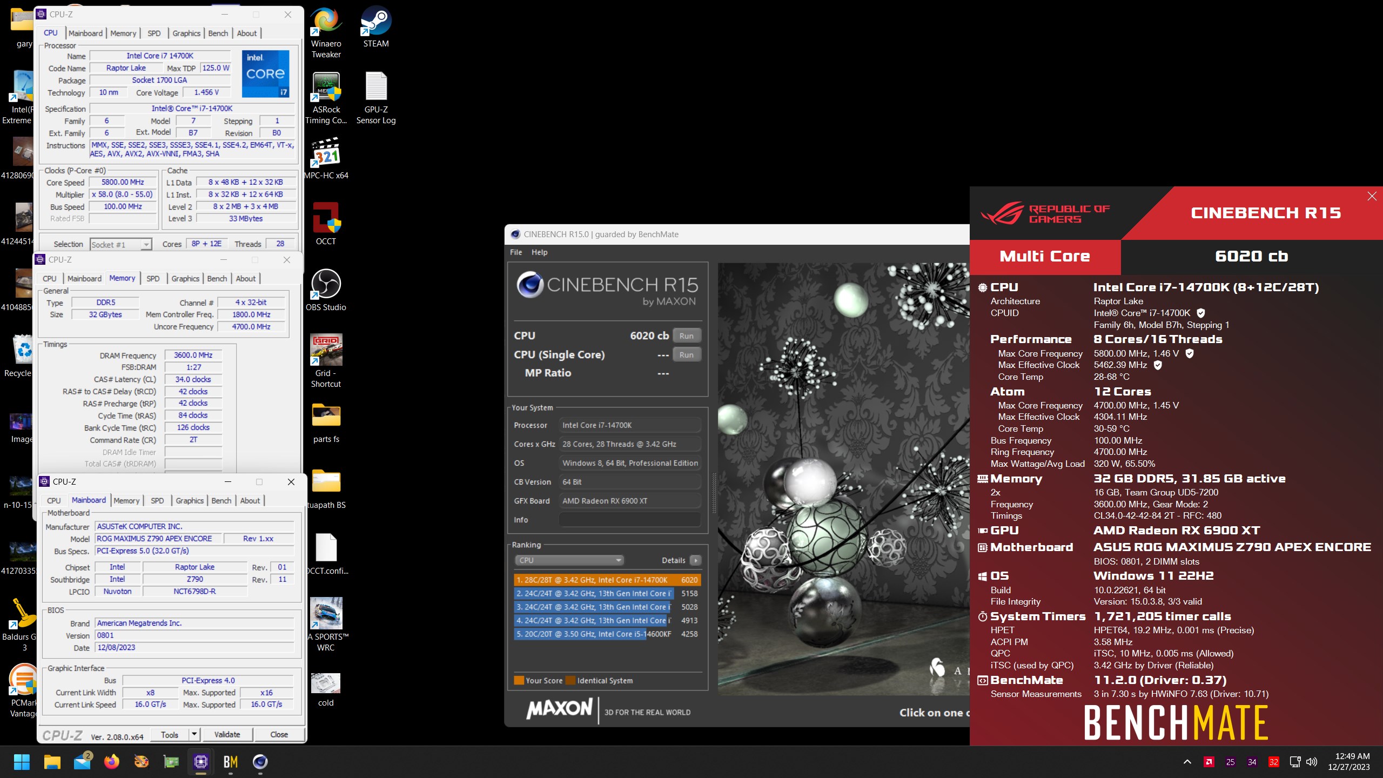1383x778 pixels.
Task: Click Validate button in CPU-Z
Action: 227,734
